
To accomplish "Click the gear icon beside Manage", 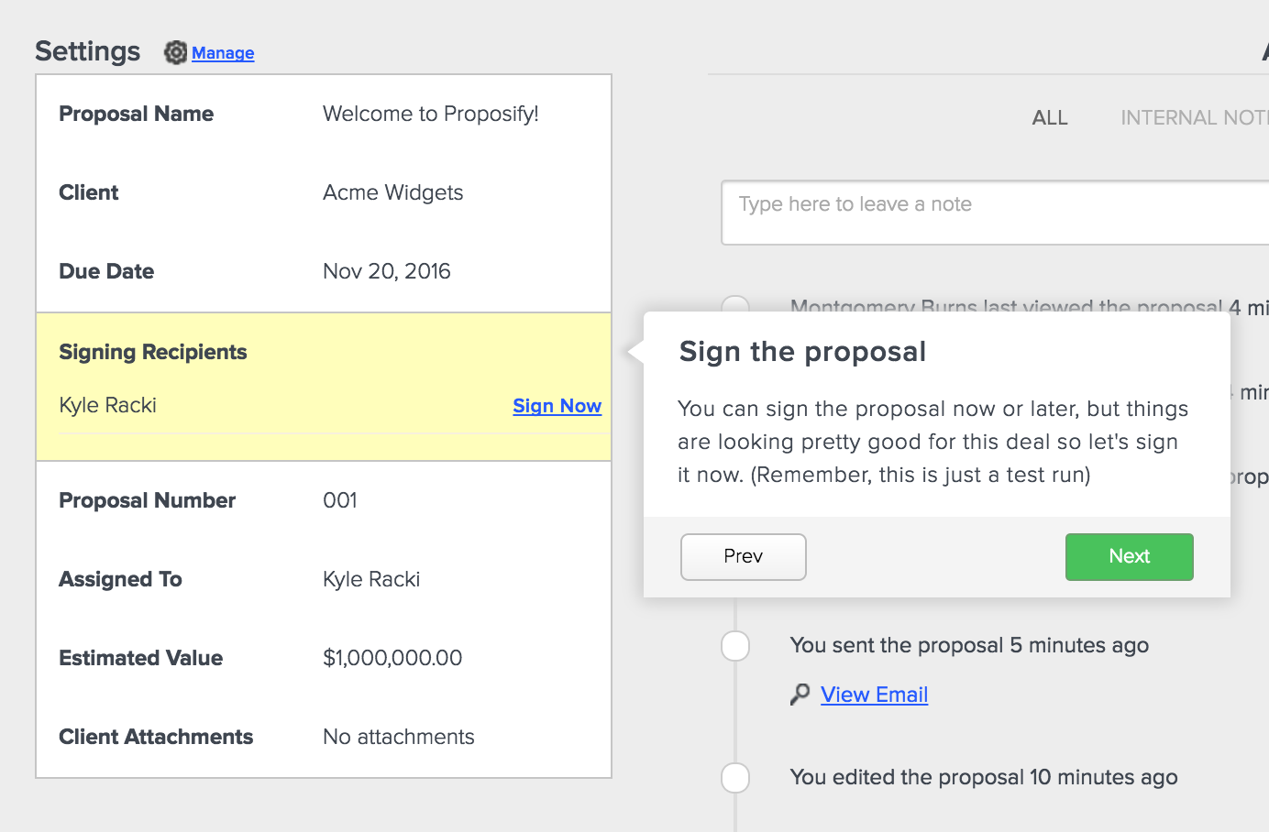I will point(175,53).
